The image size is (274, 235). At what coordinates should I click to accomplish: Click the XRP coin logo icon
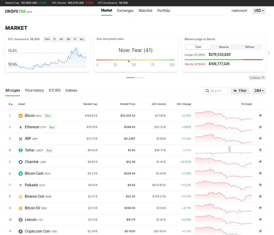(20, 139)
